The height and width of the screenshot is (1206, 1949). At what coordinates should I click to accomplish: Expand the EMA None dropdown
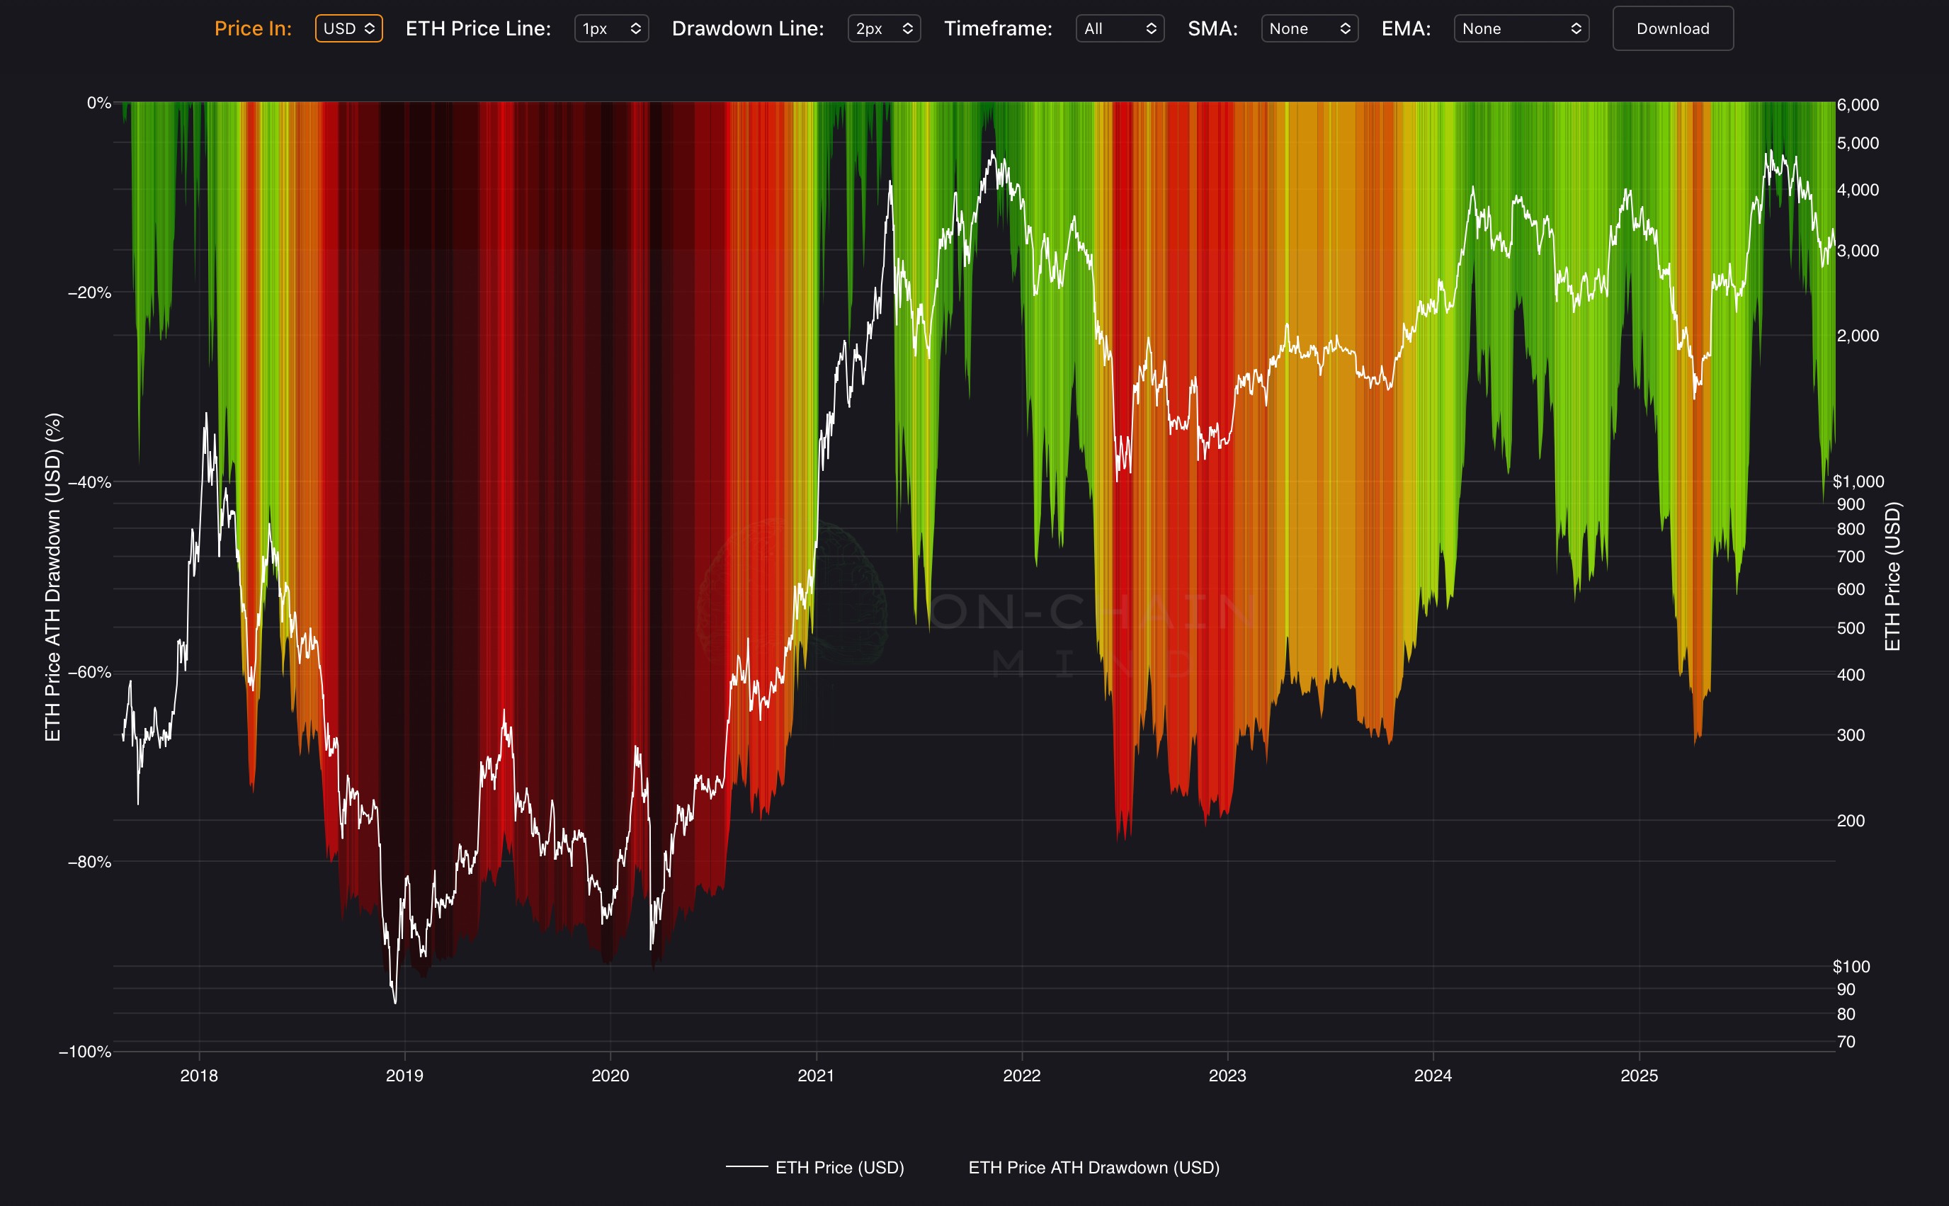[x=1521, y=29]
